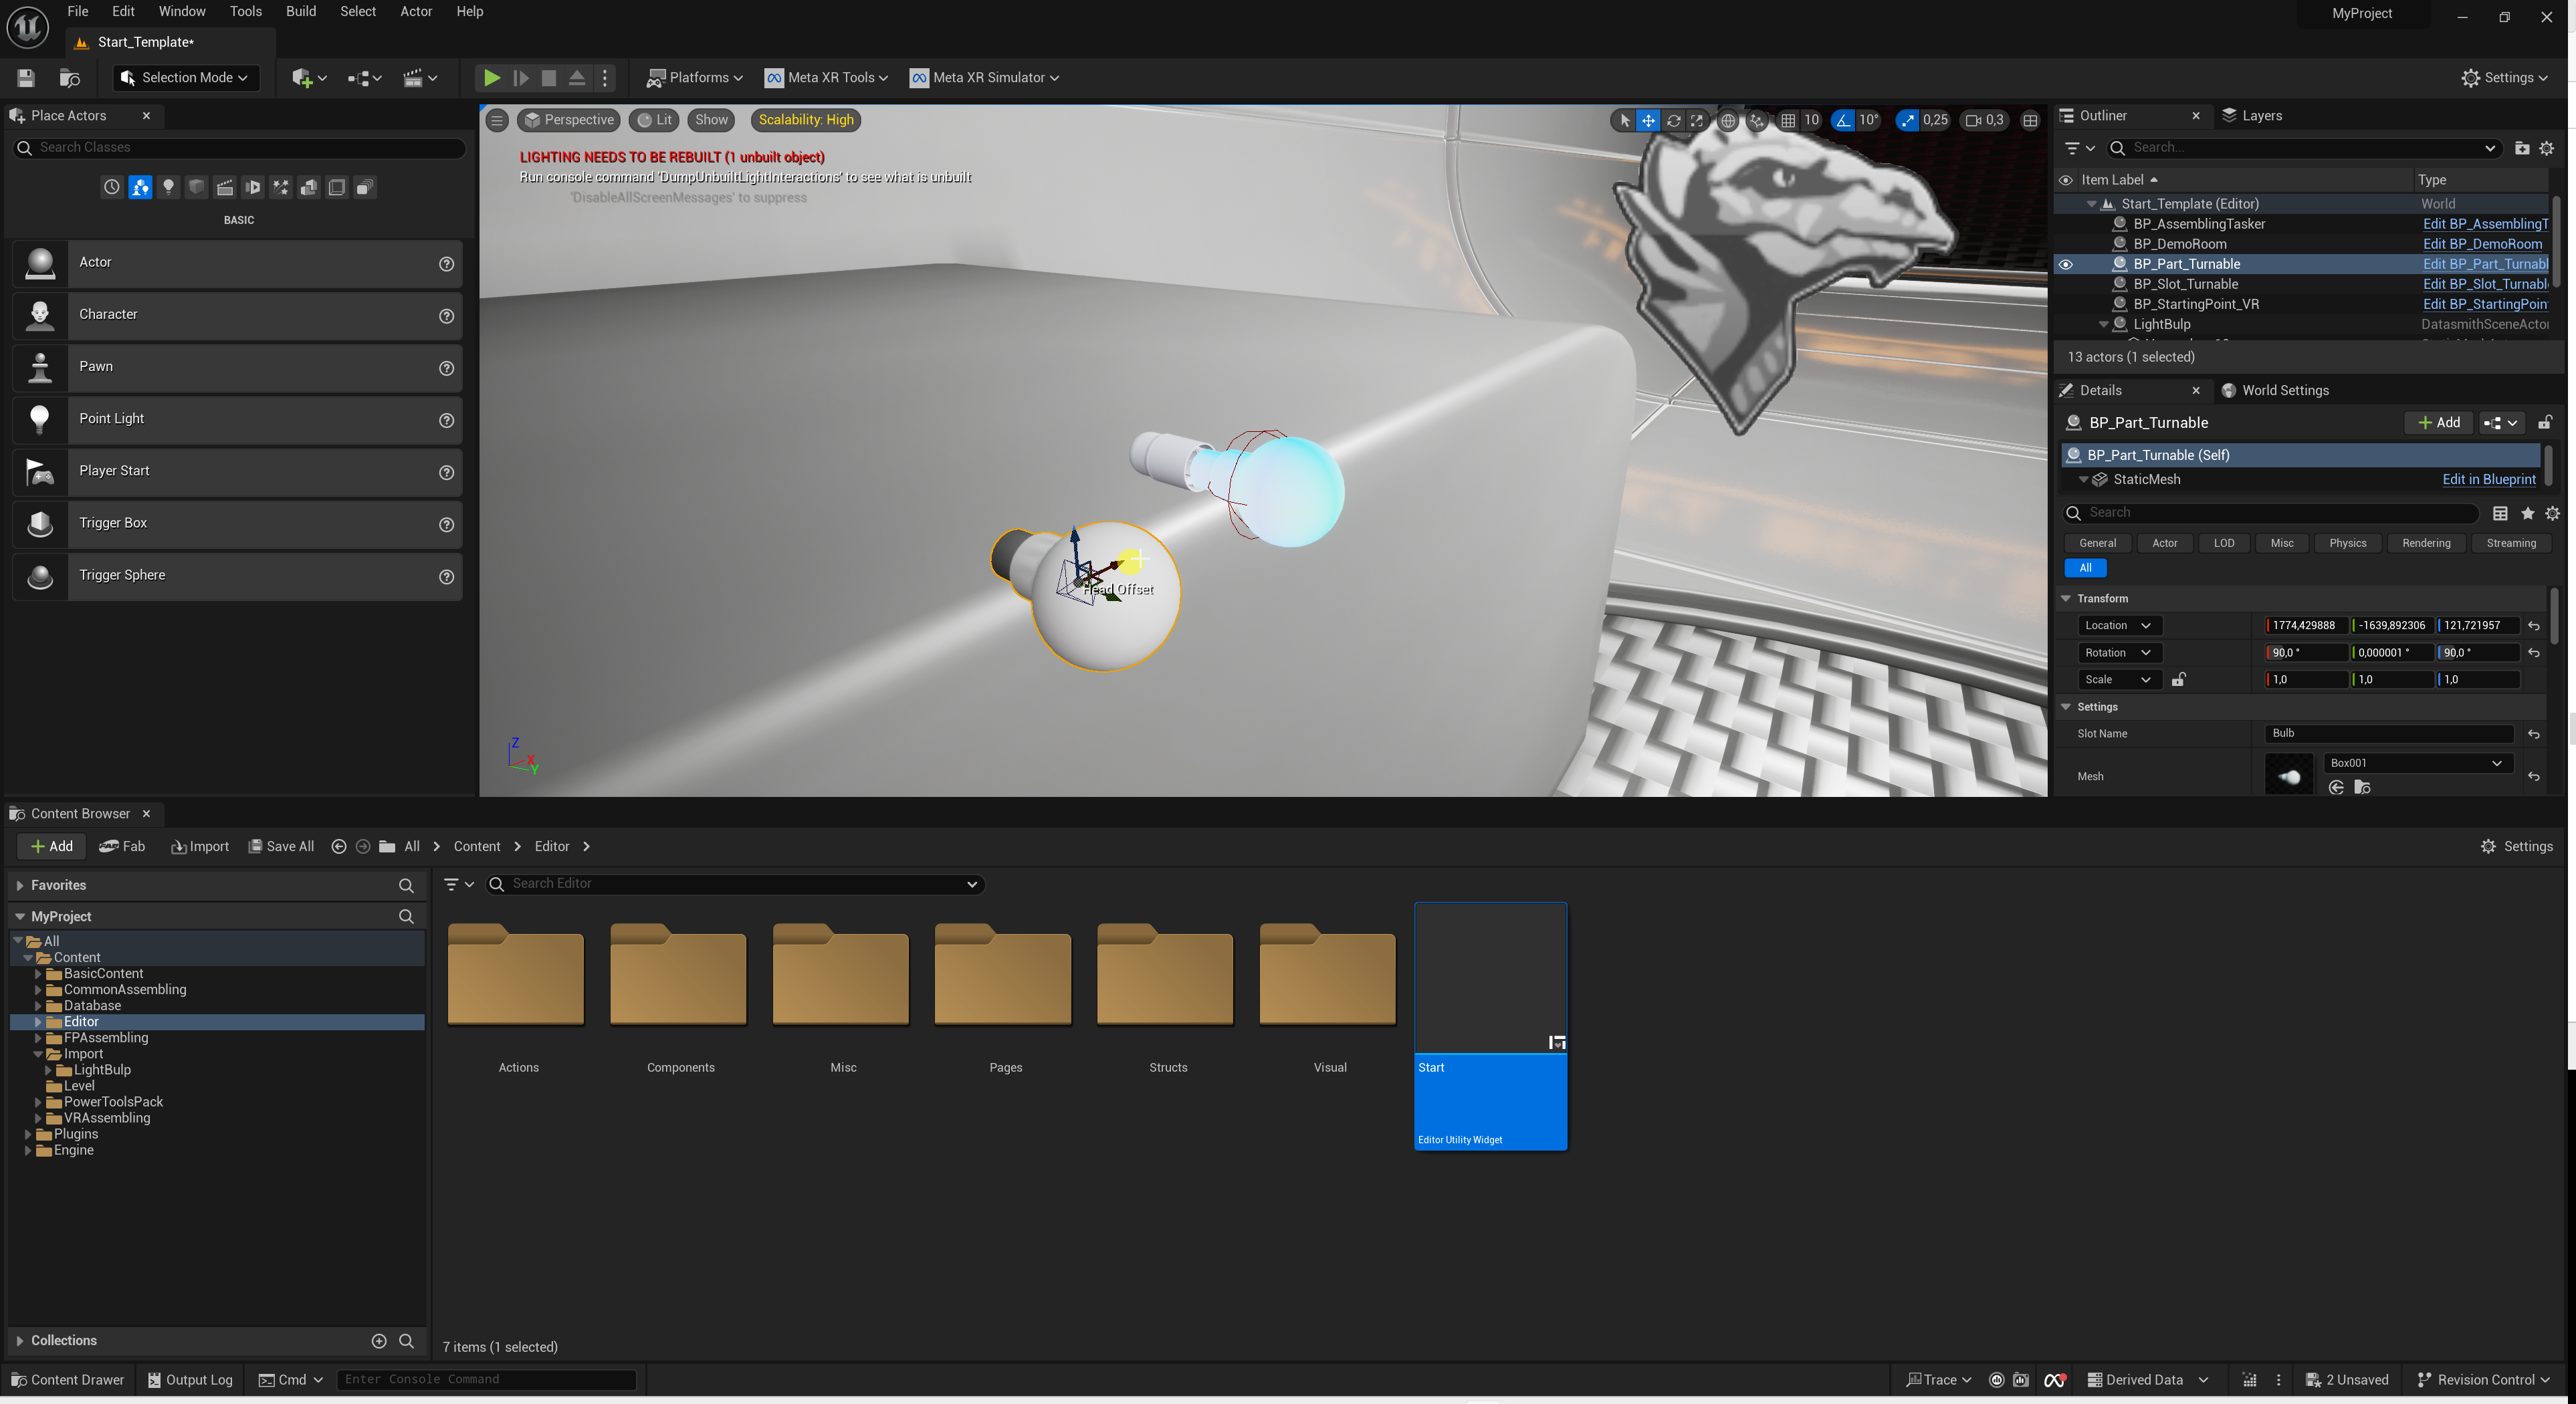Expand the PowerToolsPack folder tree node
The height and width of the screenshot is (1404, 2576).
(x=38, y=1102)
